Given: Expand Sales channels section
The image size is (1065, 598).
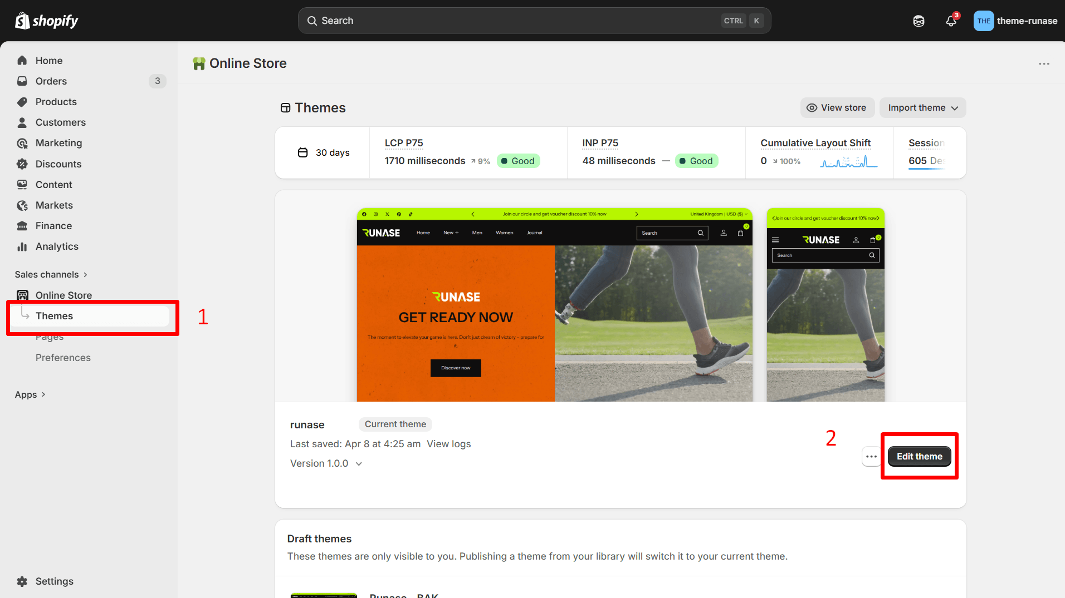Looking at the screenshot, I should [51, 274].
